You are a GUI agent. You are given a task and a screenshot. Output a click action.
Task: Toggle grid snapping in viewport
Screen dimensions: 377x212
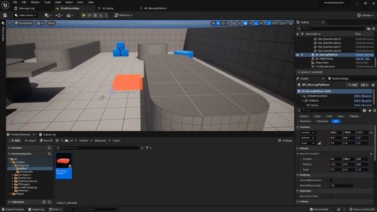tap(245, 24)
